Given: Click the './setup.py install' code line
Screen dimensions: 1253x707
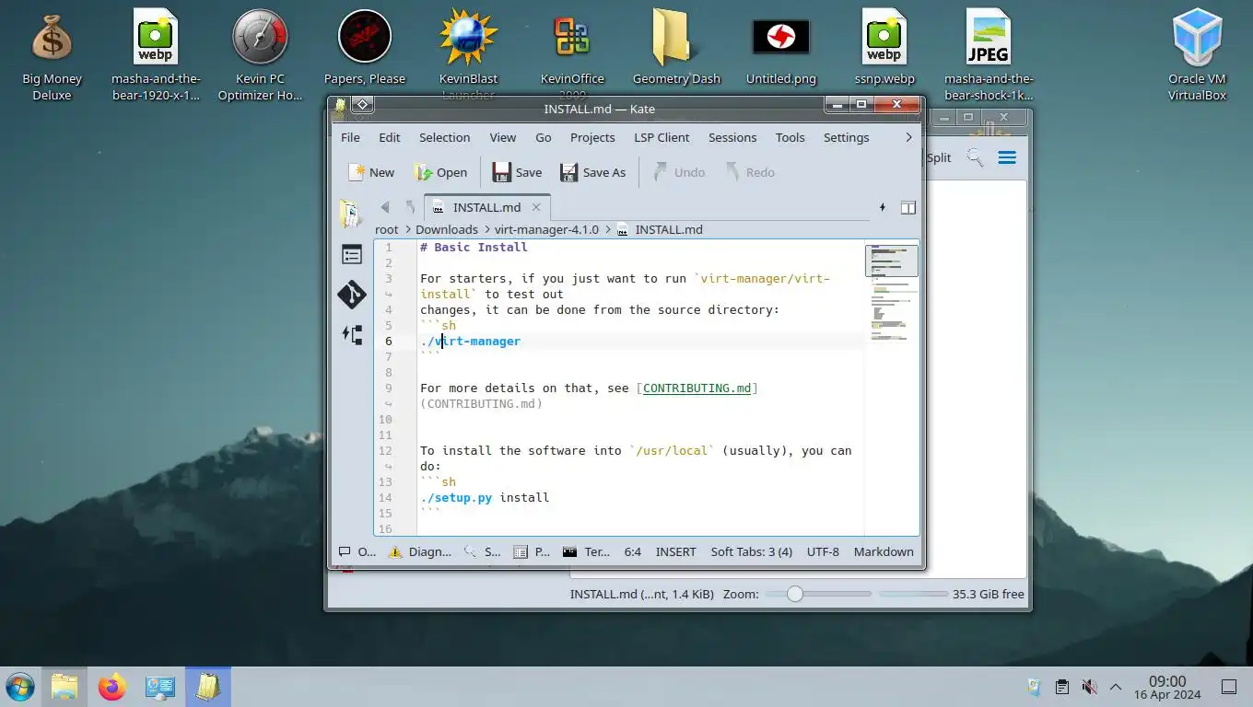Looking at the screenshot, I should point(485,497).
